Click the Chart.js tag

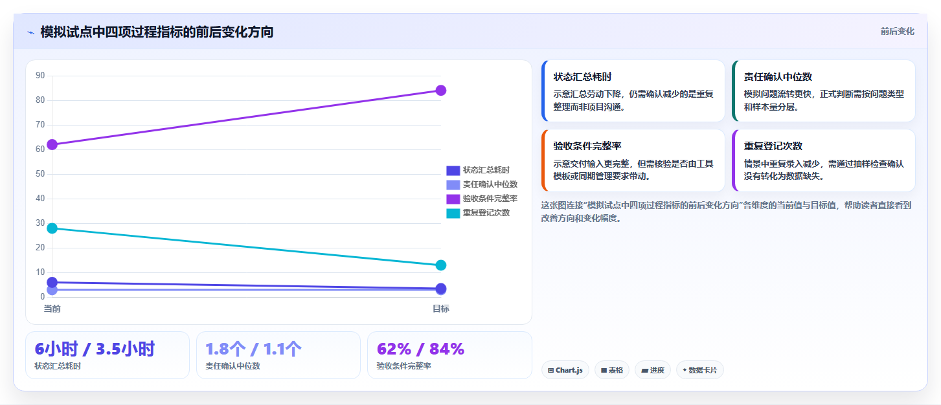coord(565,370)
